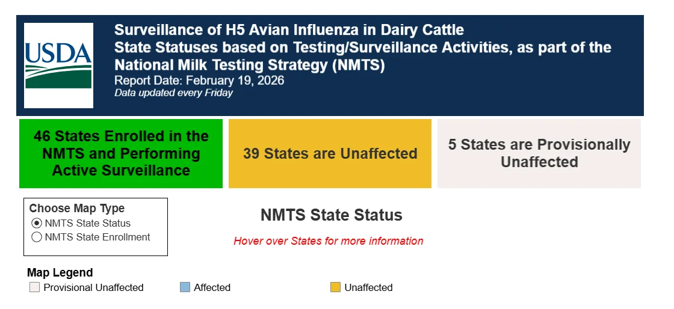Click the yellow Unaffected legend swatch

tap(335, 287)
